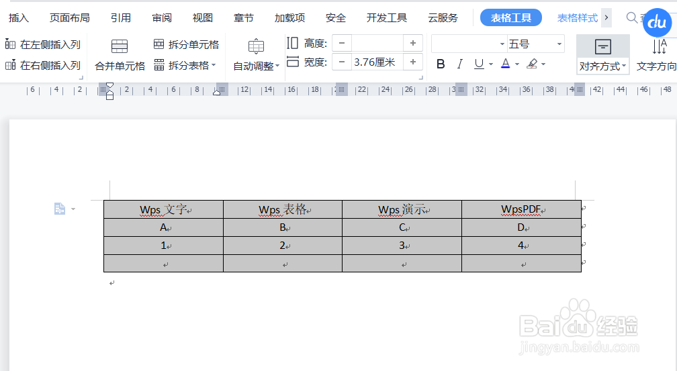
Task: Expand the arrow next to the outline icon
Action: tap(73, 209)
